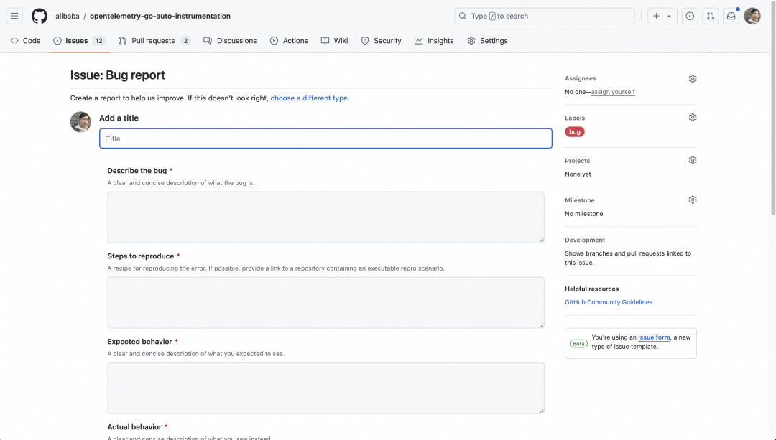Focus the Type / to search box
Image resolution: width=776 pixels, height=440 pixels.
[545, 16]
